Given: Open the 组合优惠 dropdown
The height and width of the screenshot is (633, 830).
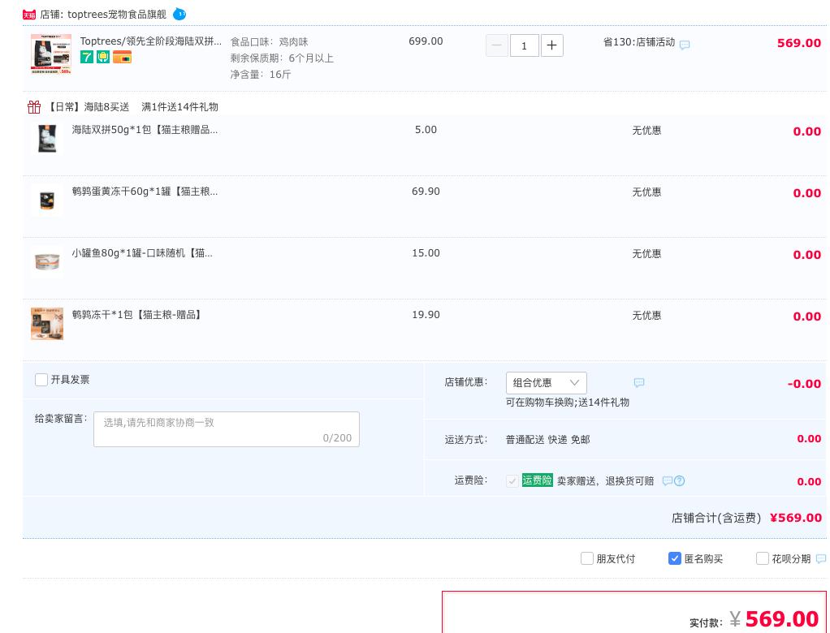Looking at the screenshot, I should point(546,382).
